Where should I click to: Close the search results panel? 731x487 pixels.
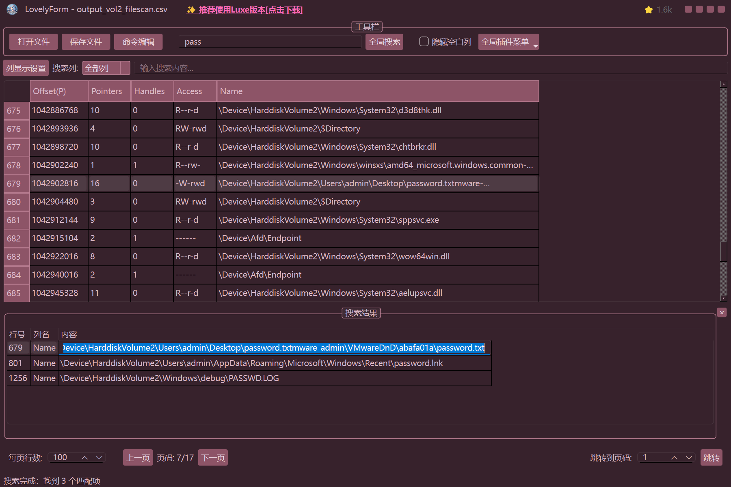click(722, 312)
